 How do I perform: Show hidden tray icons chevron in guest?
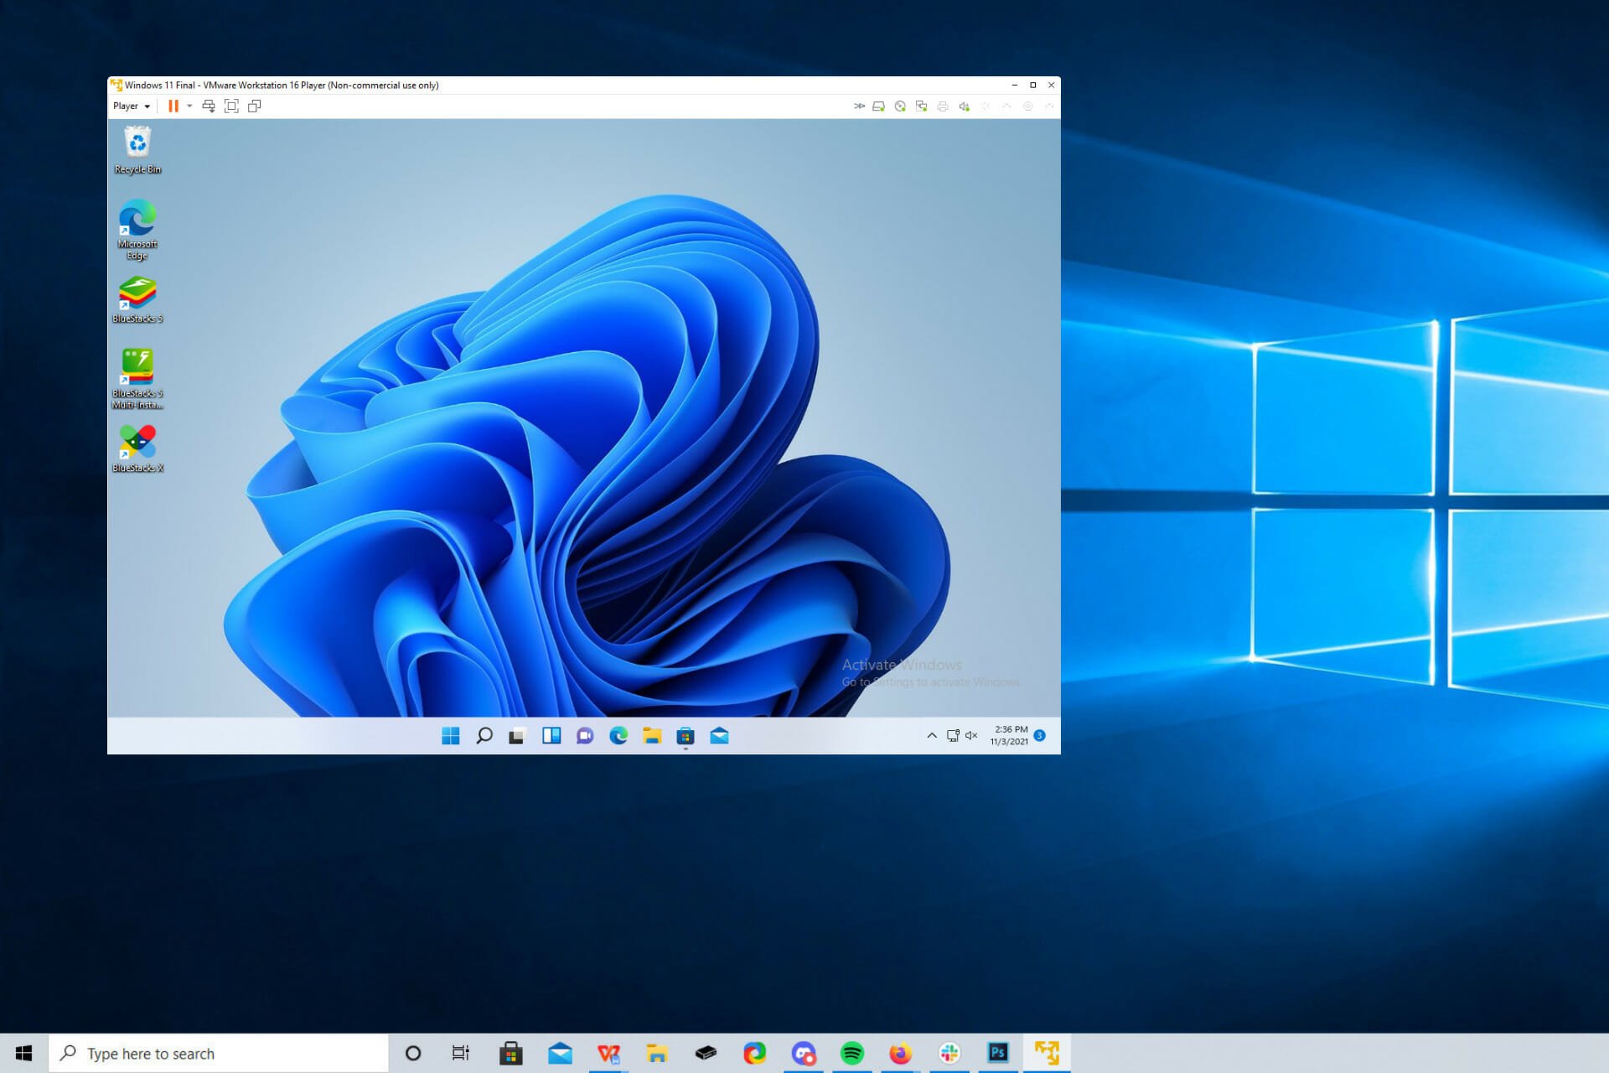pyautogui.click(x=932, y=736)
